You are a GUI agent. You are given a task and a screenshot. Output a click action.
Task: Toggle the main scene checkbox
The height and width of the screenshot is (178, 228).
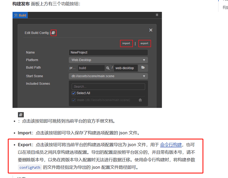pos(74,100)
